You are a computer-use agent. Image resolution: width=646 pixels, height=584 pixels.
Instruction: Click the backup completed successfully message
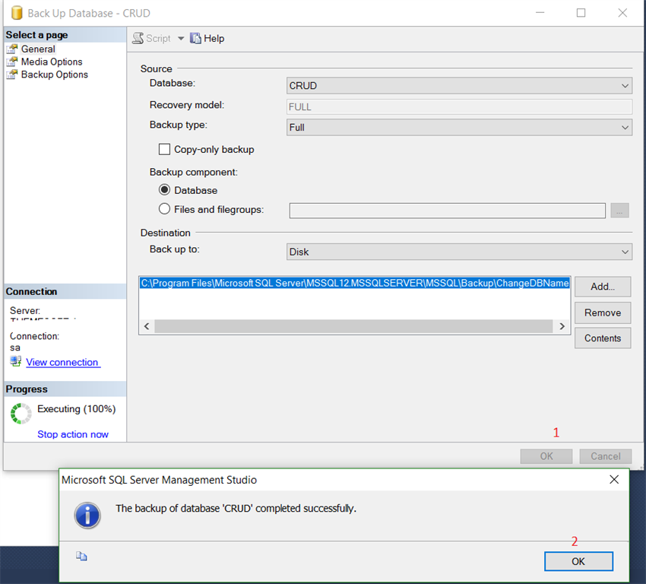[236, 508]
